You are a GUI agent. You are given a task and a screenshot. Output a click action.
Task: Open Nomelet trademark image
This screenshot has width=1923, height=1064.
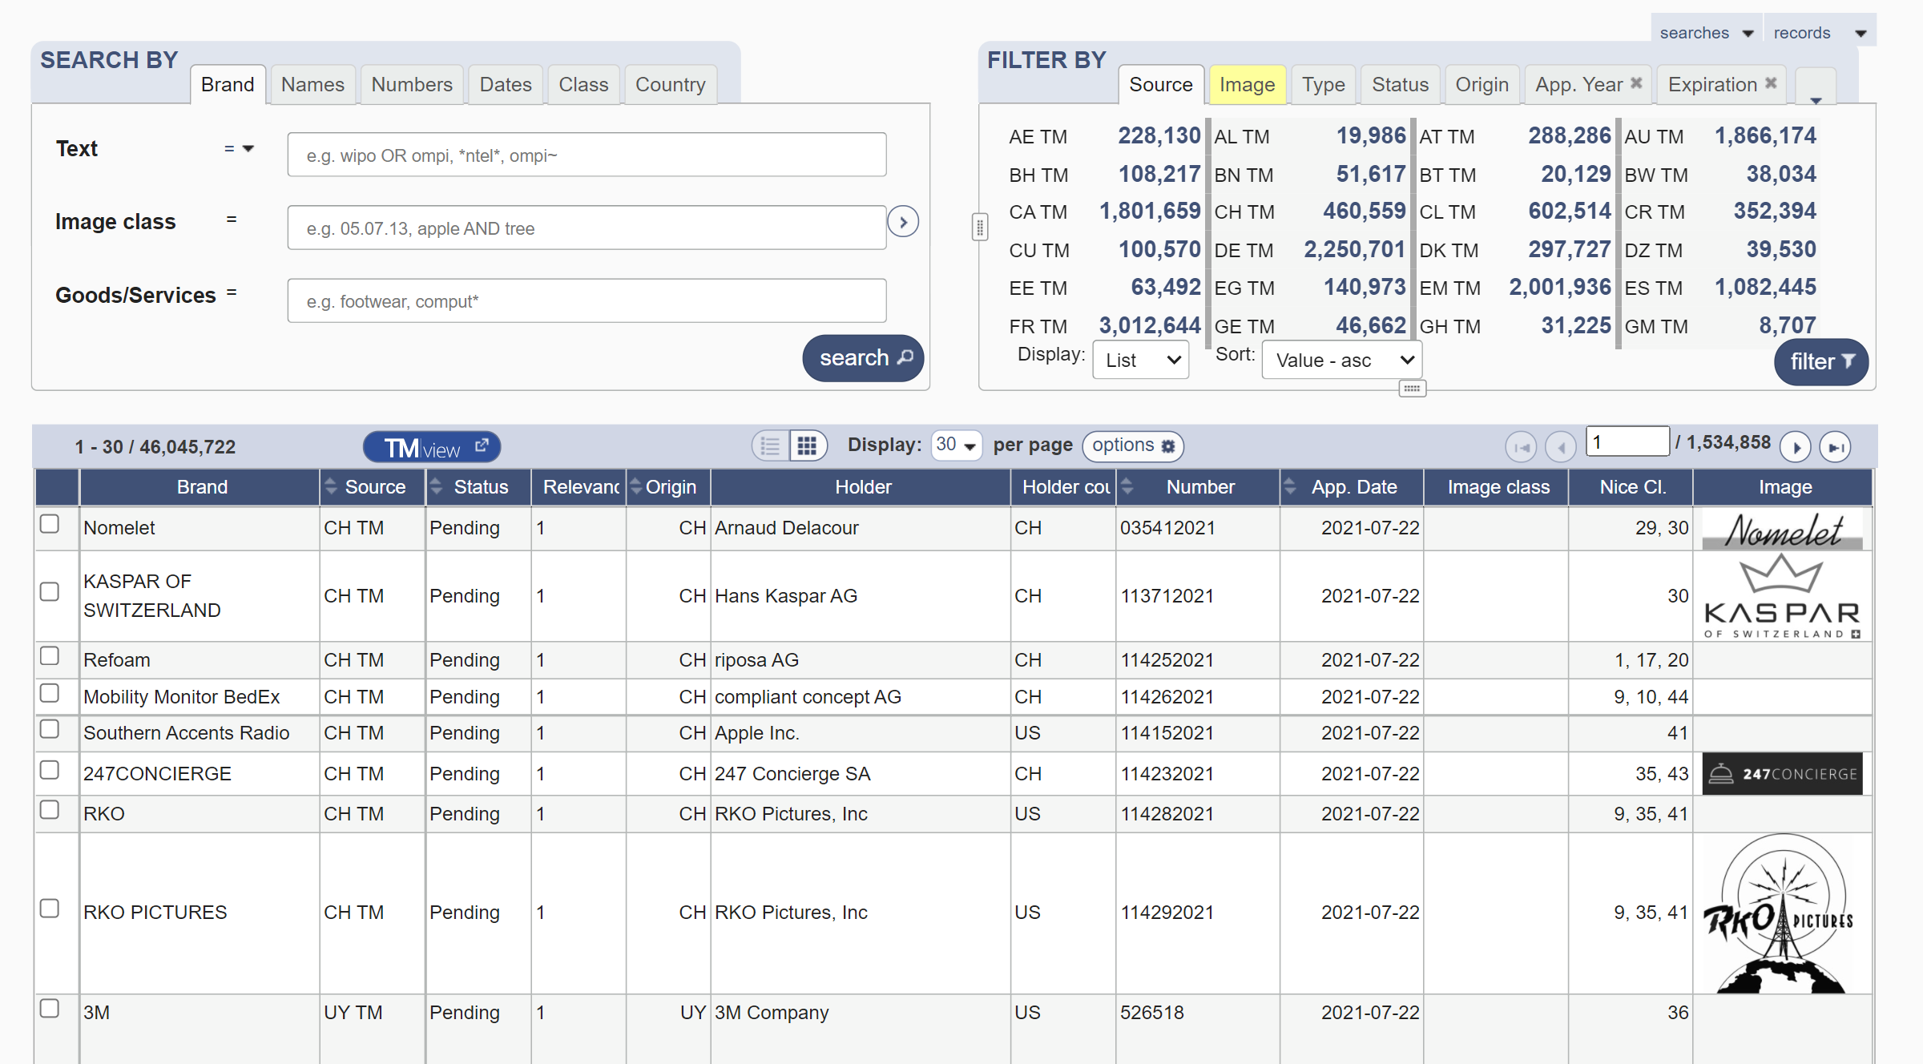coord(1782,529)
